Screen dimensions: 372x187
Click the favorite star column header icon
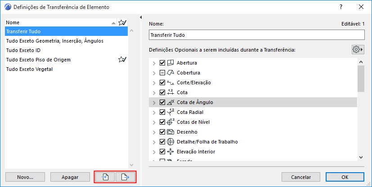click(x=121, y=22)
